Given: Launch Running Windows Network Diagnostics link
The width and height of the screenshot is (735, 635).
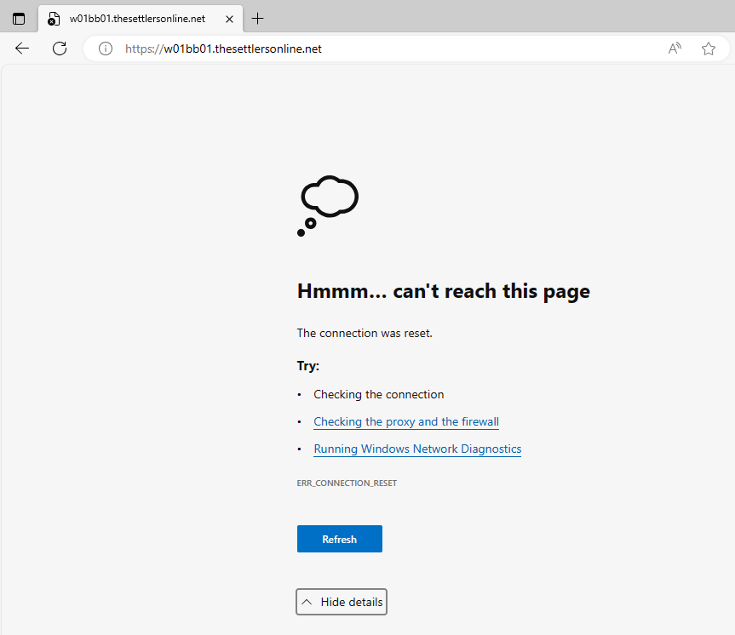Looking at the screenshot, I should coord(417,449).
